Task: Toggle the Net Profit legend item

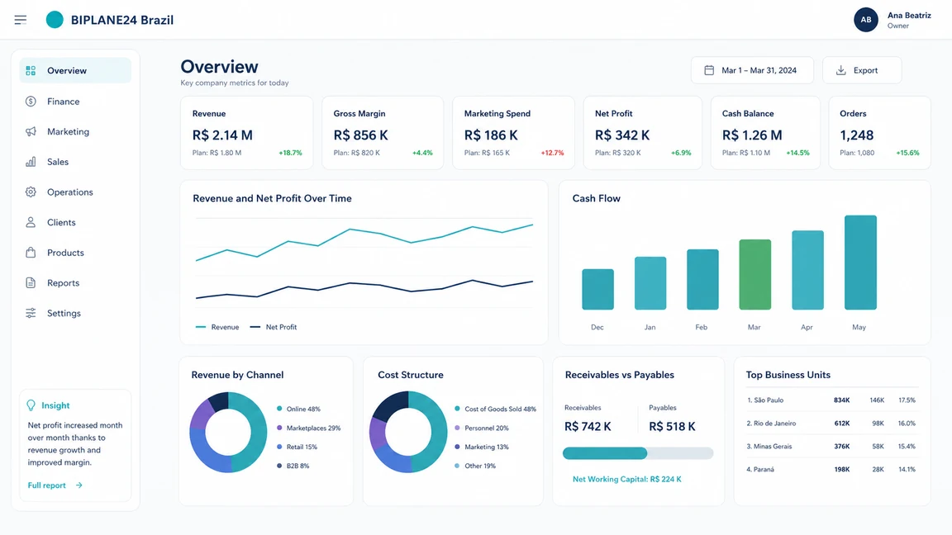Action: (274, 327)
